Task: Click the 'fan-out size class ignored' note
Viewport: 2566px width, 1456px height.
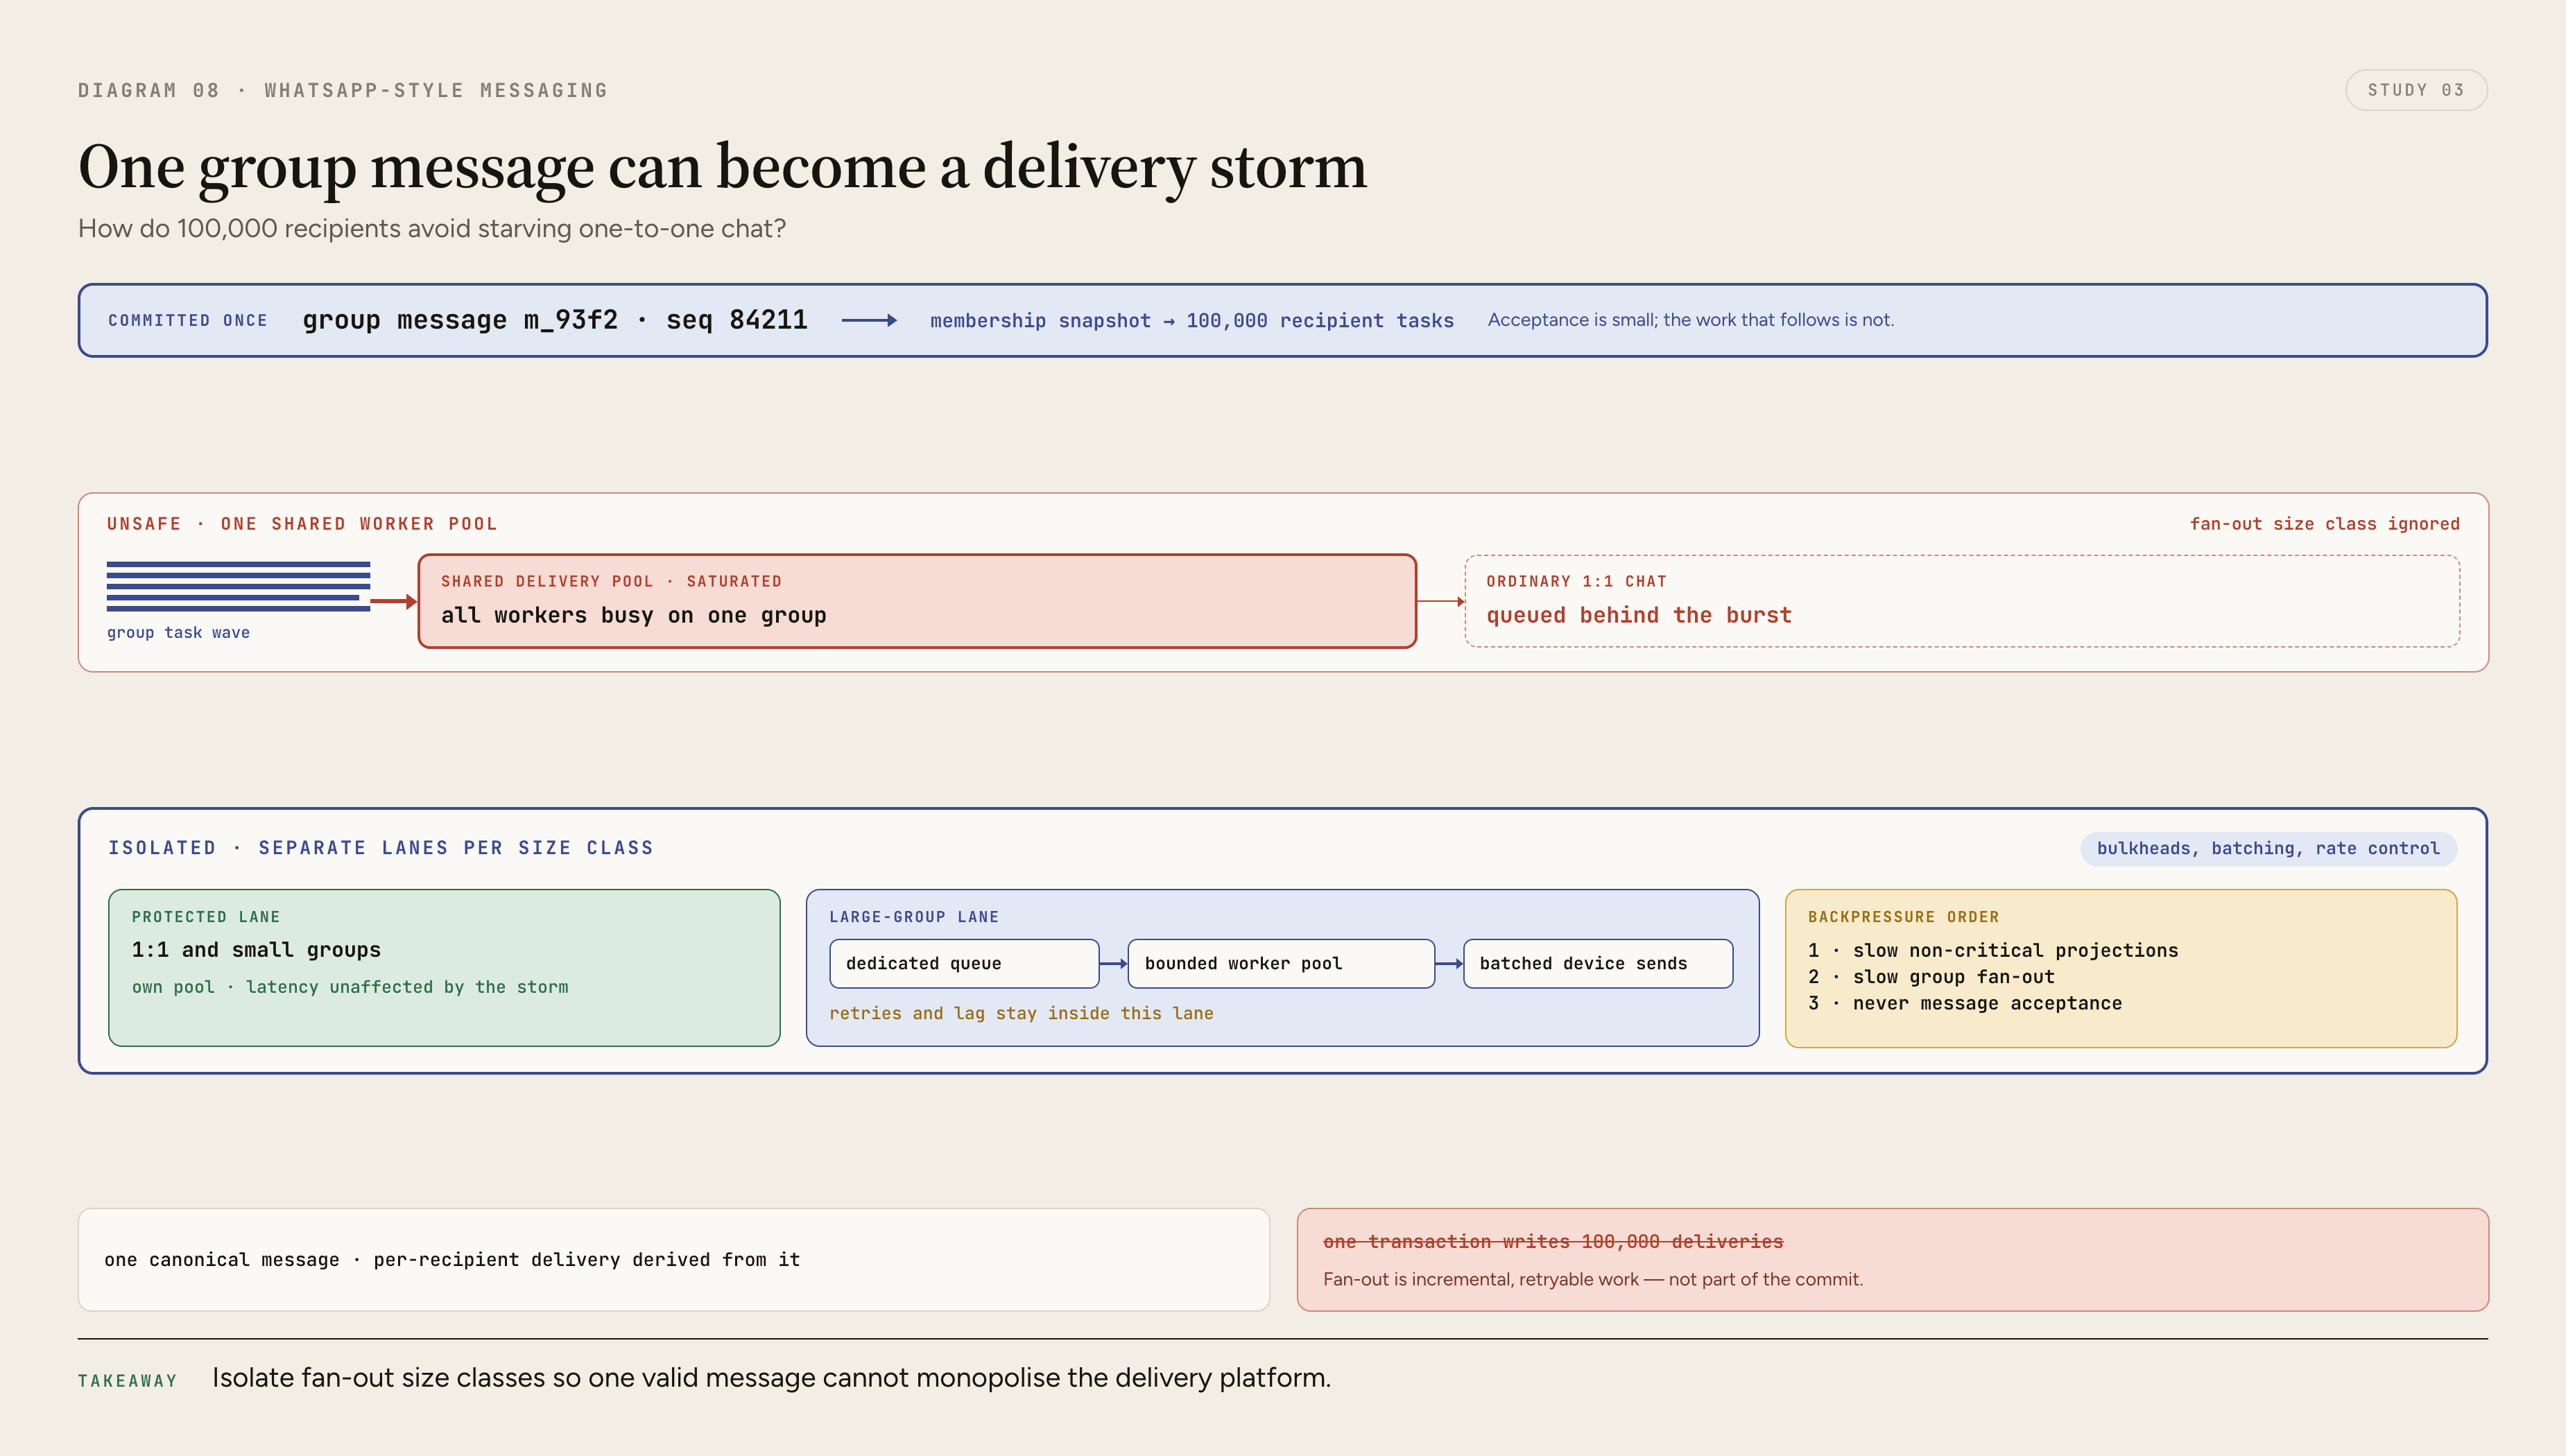Action: click(x=2324, y=524)
